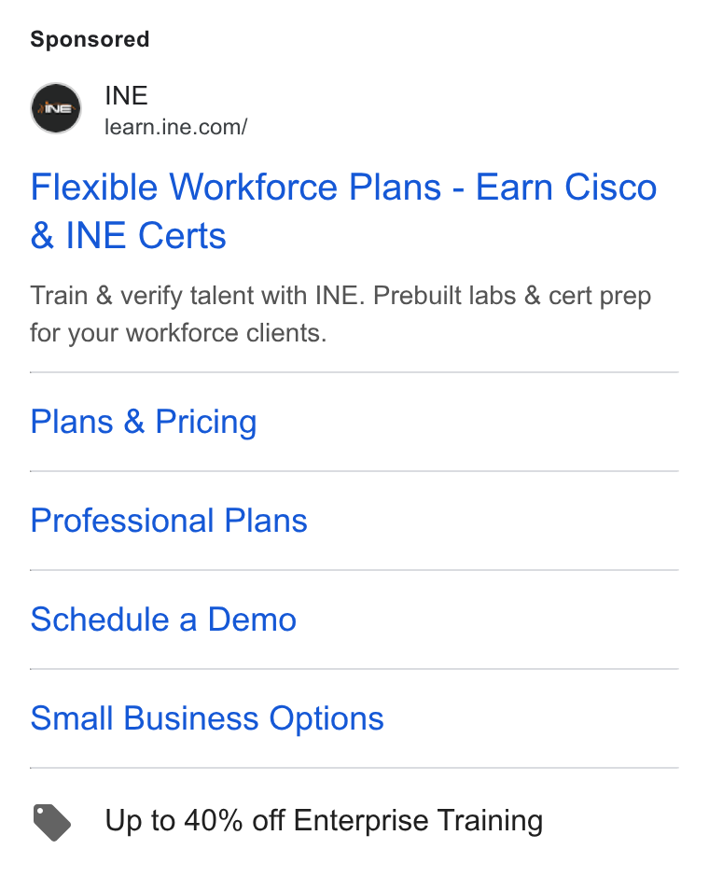Visit the Small Business Options sitelink
This screenshot has width=709, height=877.
click(x=207, y=718)
